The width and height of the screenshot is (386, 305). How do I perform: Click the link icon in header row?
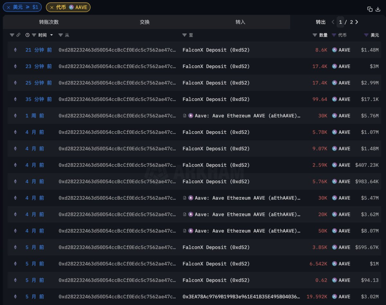[x=18, y=35]
